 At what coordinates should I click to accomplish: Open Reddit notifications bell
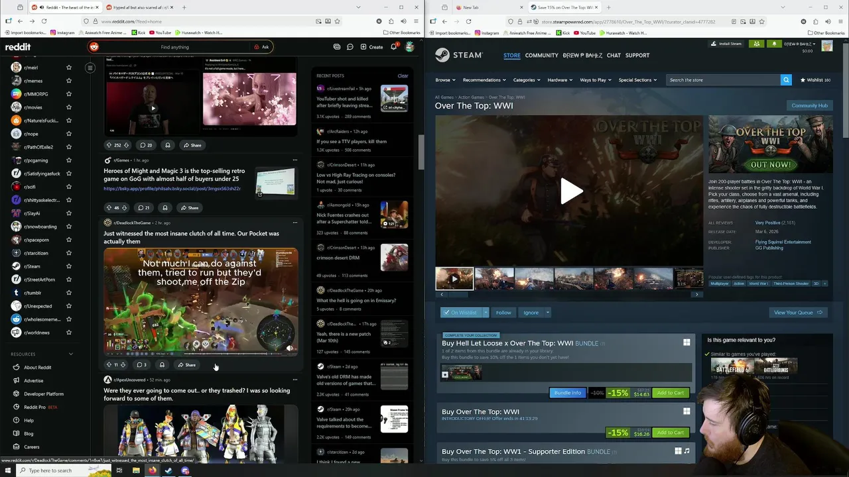click(393, 47)
